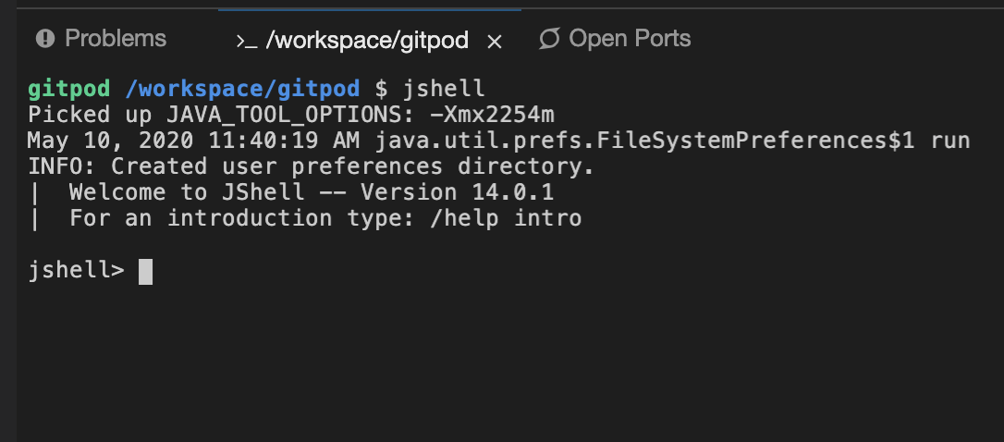Click the /help intro text
Viewport: 1004px width, 442px height.
[506, 218]
